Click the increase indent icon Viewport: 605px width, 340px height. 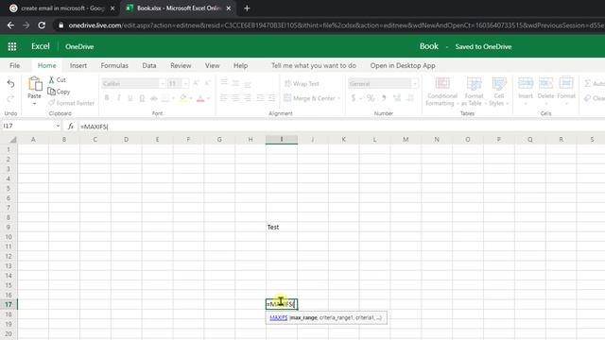pos(271,98)
